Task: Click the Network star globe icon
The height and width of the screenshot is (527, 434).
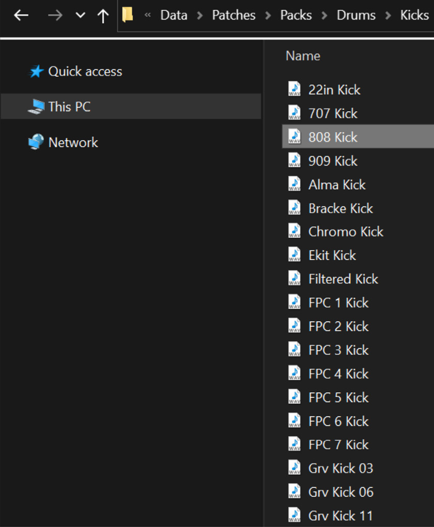Action: click(x=36, y=142)
